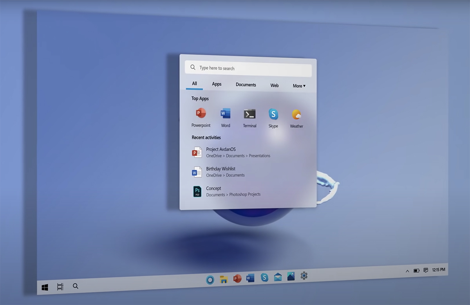
Task: Open Powerpoint from Top Apps
Action: tap(201, 114)
